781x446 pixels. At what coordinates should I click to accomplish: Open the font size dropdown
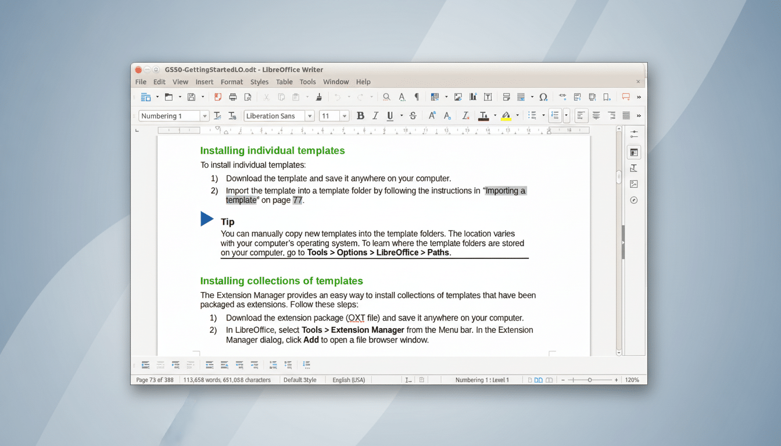(343, 116)
